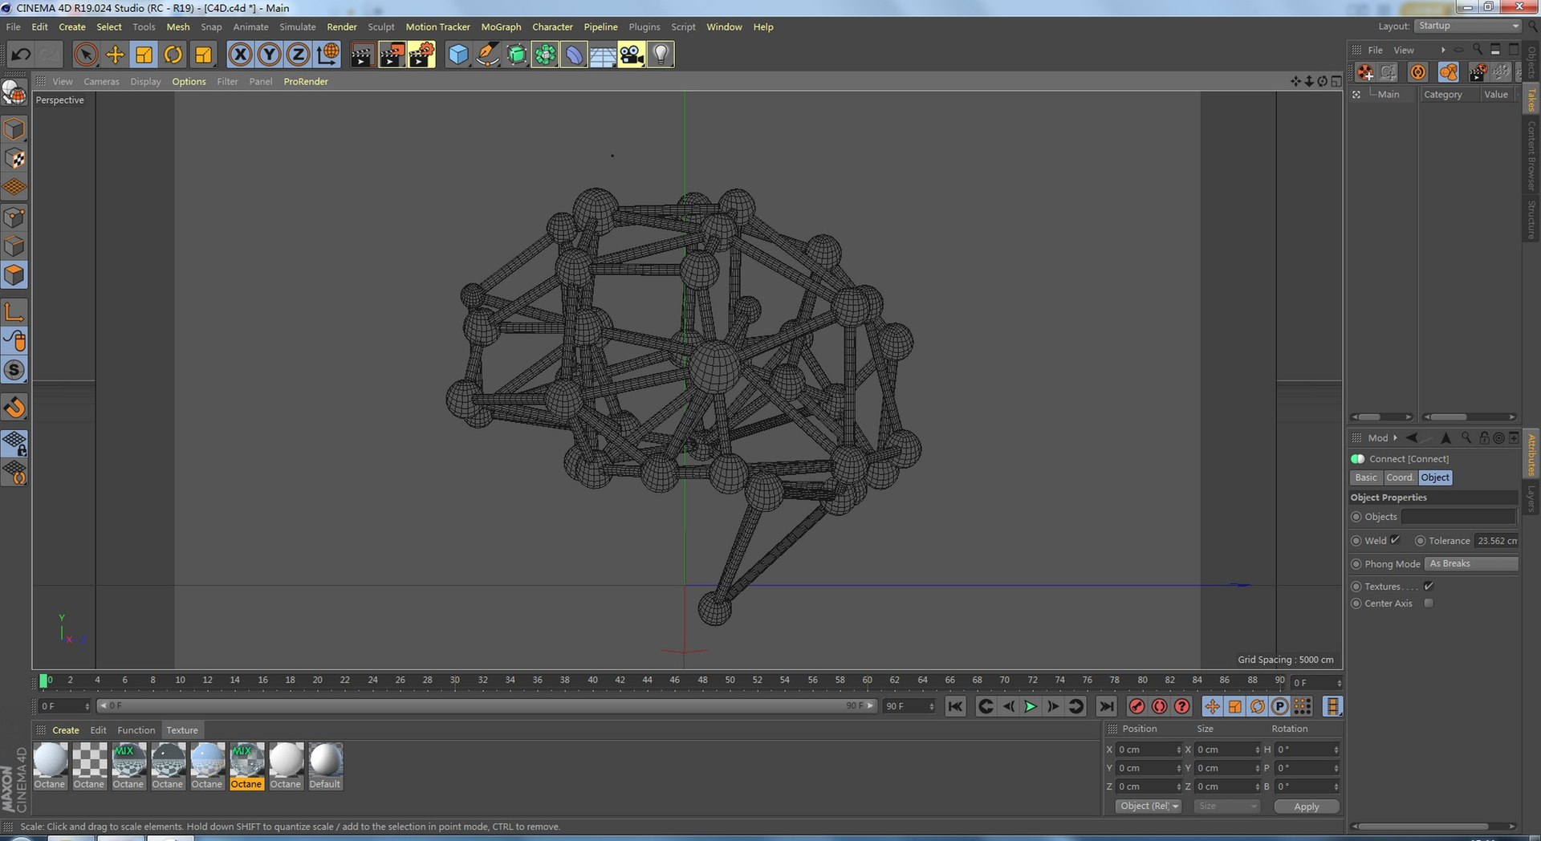Click the Record Active Objects button
1541x841 pixels.
point(1136,706)
